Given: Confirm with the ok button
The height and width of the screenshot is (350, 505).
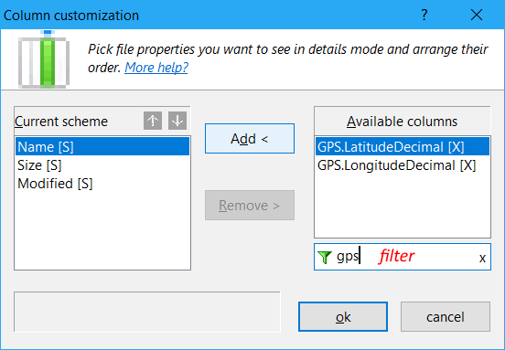Looking at the screenshot, I should 343,316.
